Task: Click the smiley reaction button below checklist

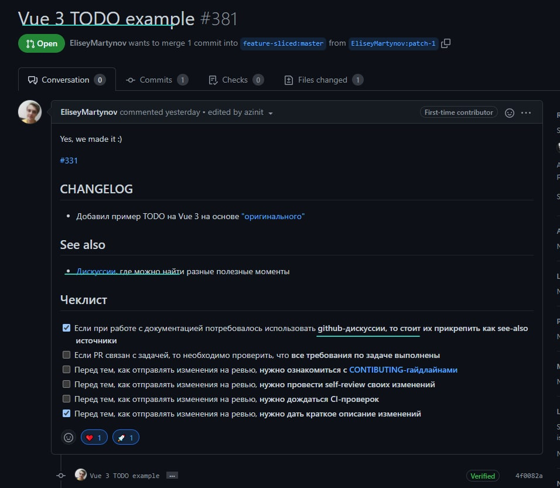Action: click(x=69, y=437)
